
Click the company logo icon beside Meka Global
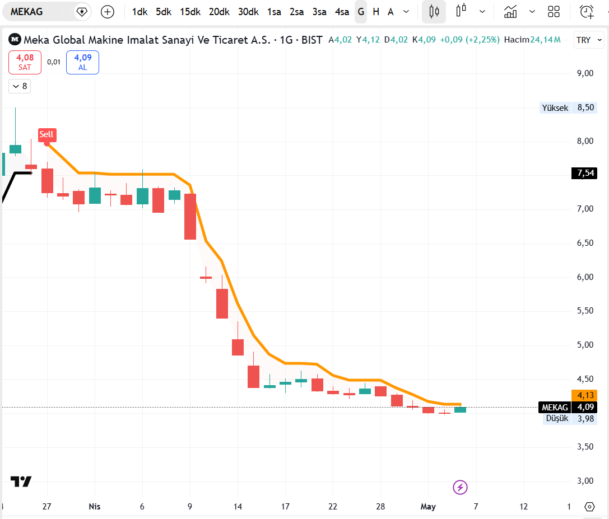15,39
